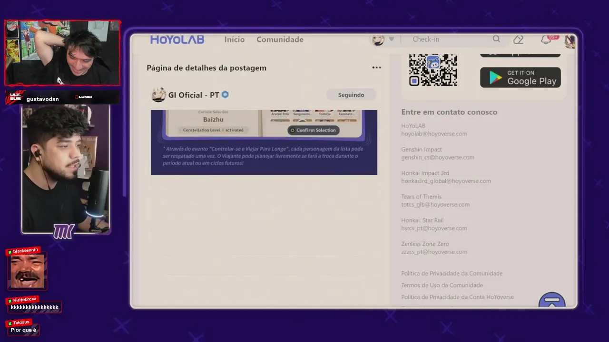Click the Baizhu current selection text
Viewport: 609px width, 342px height.
[213, 119]
